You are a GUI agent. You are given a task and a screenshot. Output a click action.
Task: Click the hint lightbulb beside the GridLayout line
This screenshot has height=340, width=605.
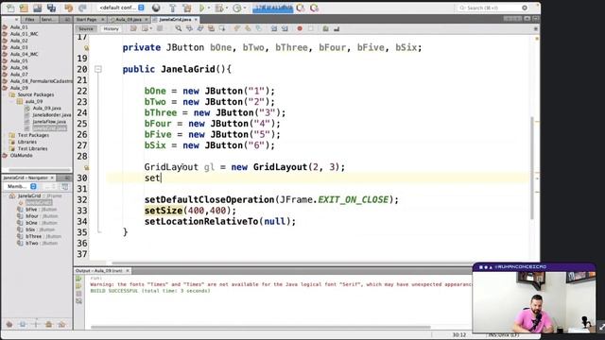(86, 167)
